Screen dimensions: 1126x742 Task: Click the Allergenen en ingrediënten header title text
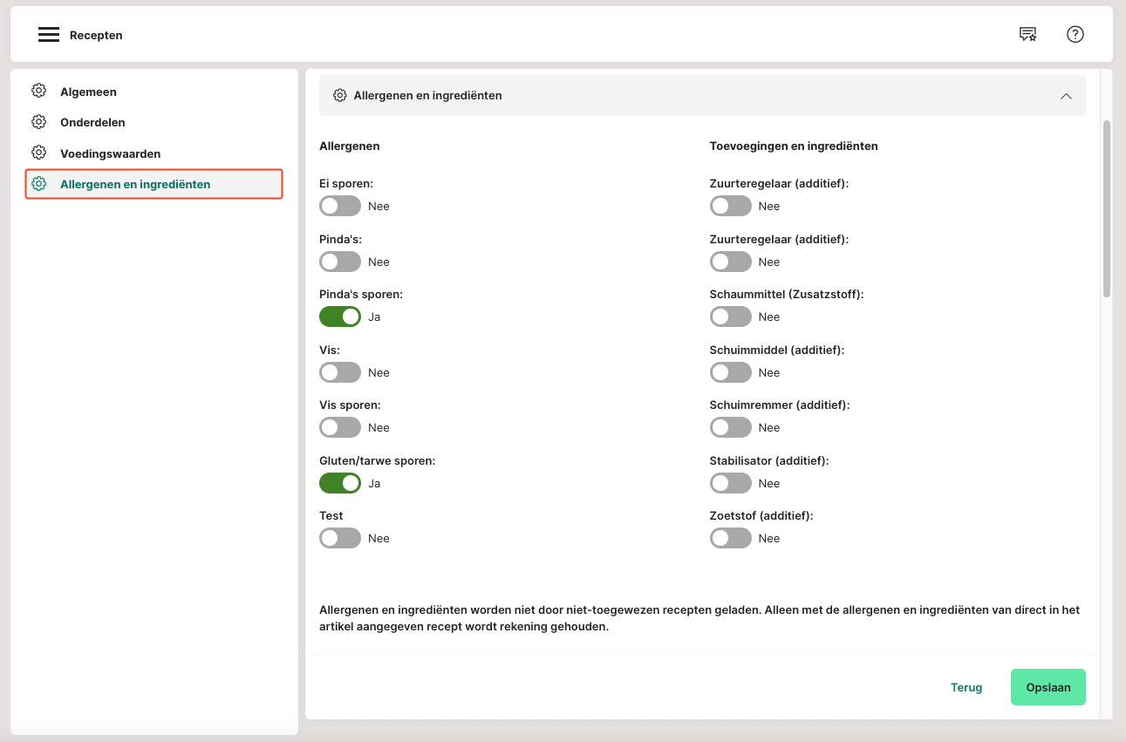click(x=427, y=95)
